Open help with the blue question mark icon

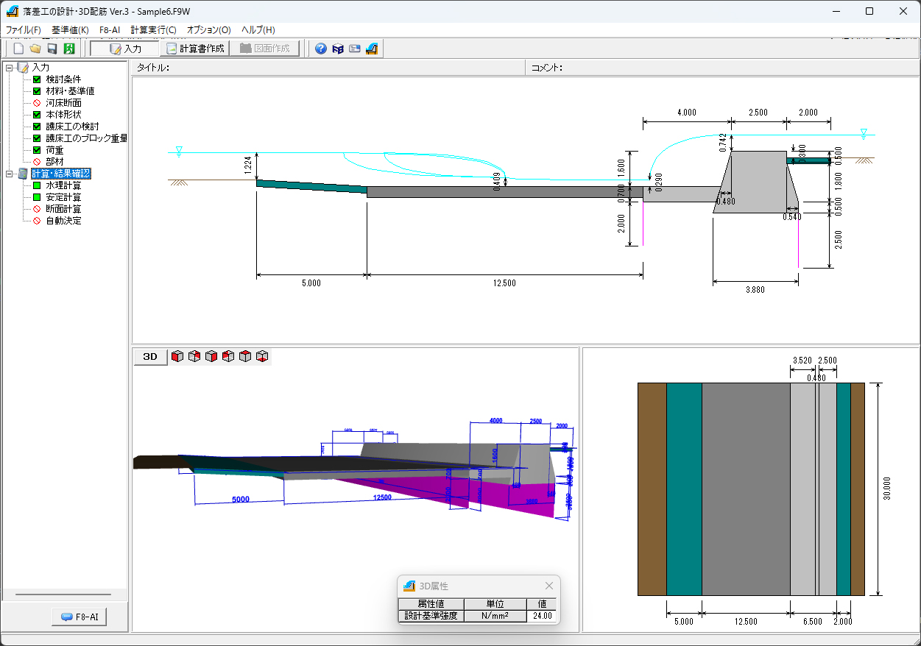point(321,49)
